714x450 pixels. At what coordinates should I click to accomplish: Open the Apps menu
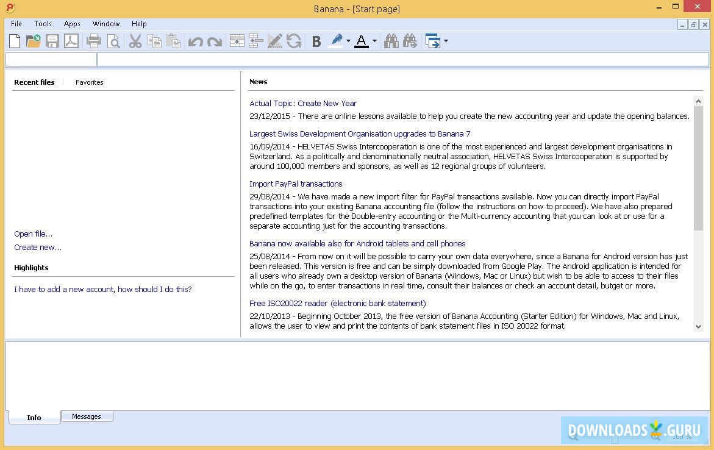tap(72, 24)
